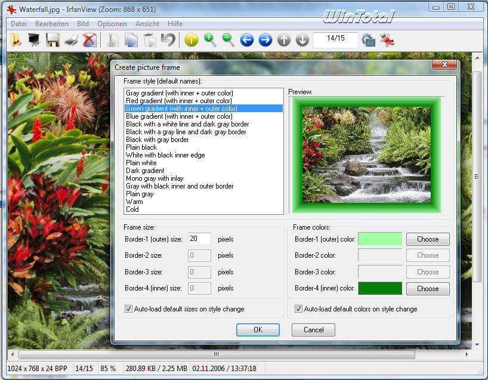
Task: Start the slideshow toolbar icon
Action: click(34, 40)
